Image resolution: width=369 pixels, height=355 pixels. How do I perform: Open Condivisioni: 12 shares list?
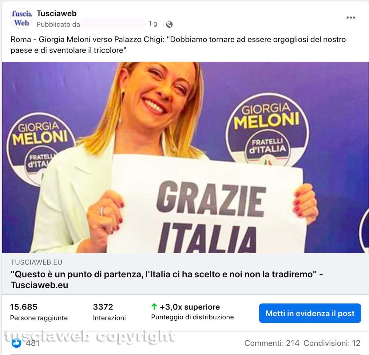click(x=332, y=343)
